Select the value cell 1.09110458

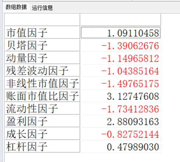(x=120, y=33)
